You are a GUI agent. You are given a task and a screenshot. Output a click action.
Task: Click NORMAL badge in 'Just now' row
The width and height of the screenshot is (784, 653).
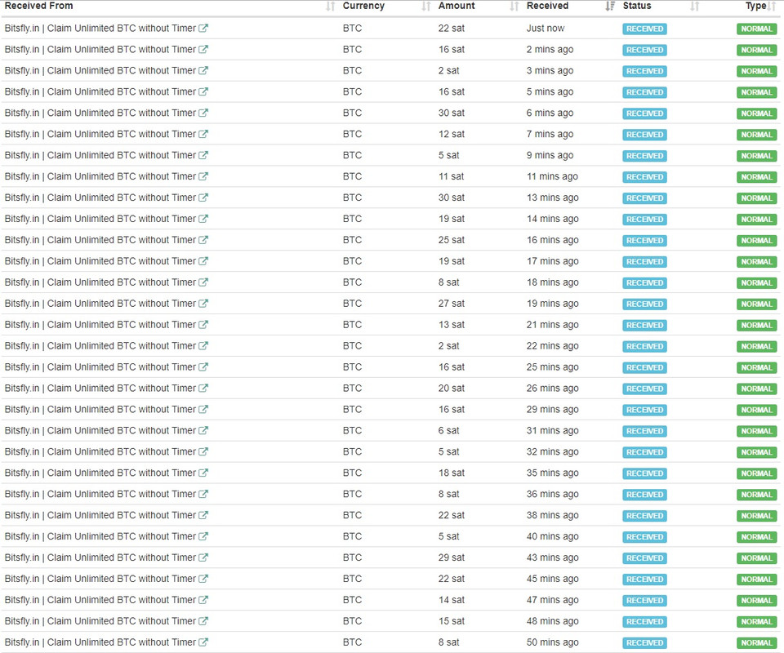click(x=756, y=29)
